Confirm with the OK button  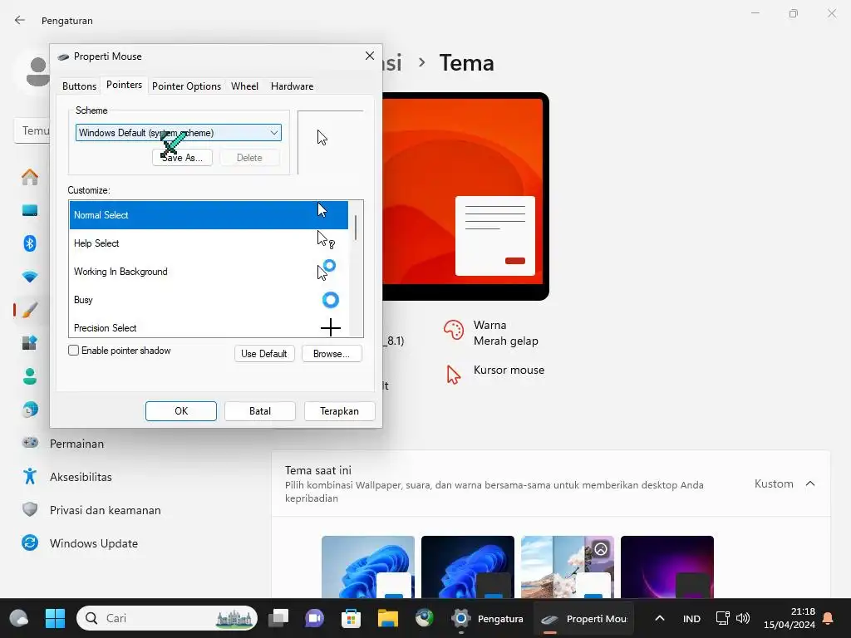[x=180, y=411]
